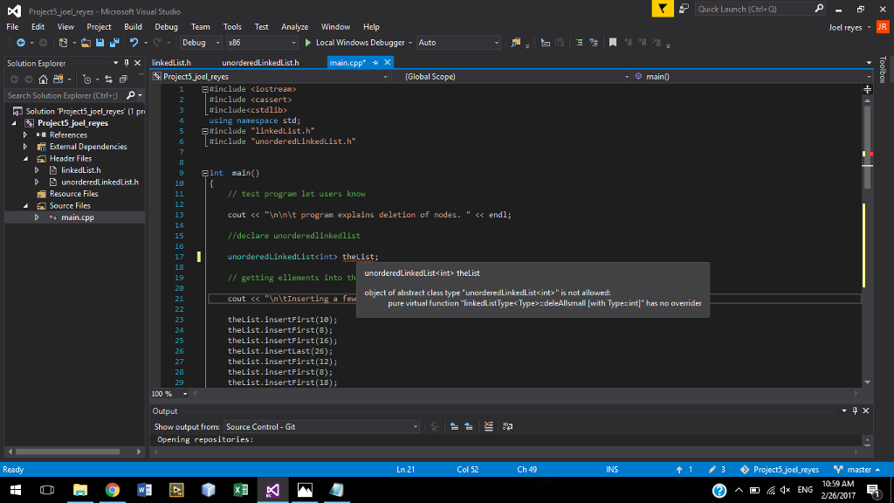Image resolution: width=894 pixels, height=503 pixels.
Task: Open Google Chrome from the taskbar
Action: pos(112,491)
